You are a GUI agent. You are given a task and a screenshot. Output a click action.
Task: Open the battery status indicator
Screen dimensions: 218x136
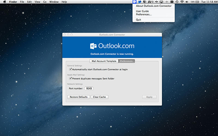[195, 2]
